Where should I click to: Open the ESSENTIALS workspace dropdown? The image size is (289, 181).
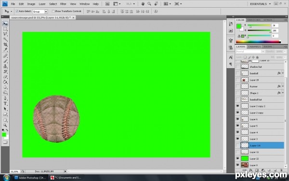(260, 4)
